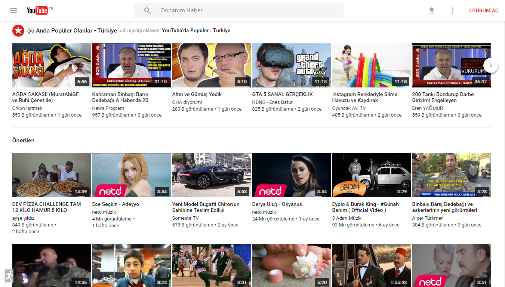Screen dimensions: 505x287
Task: Open the netd thumbnail with duration 3:51
Action: pyautogui.click(x=452, y=266)
